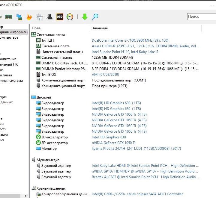
Task: Click the Поле column header
Action: (x=36, y=28)
